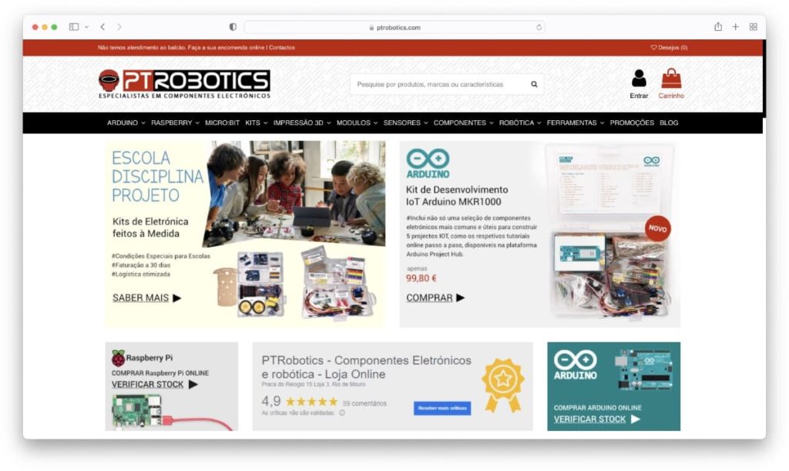This screenshot has width=789, height=471.
Task: Expand the ARDUINO navigation dropdown
Action: (x=123, y=123)
